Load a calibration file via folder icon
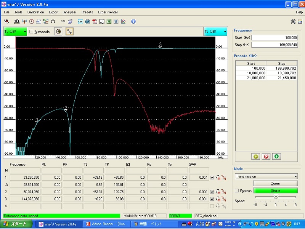 (70, 21)
